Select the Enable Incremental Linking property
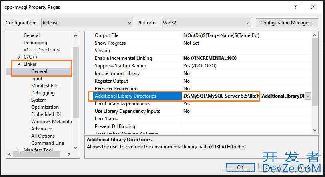 (123, 58)
